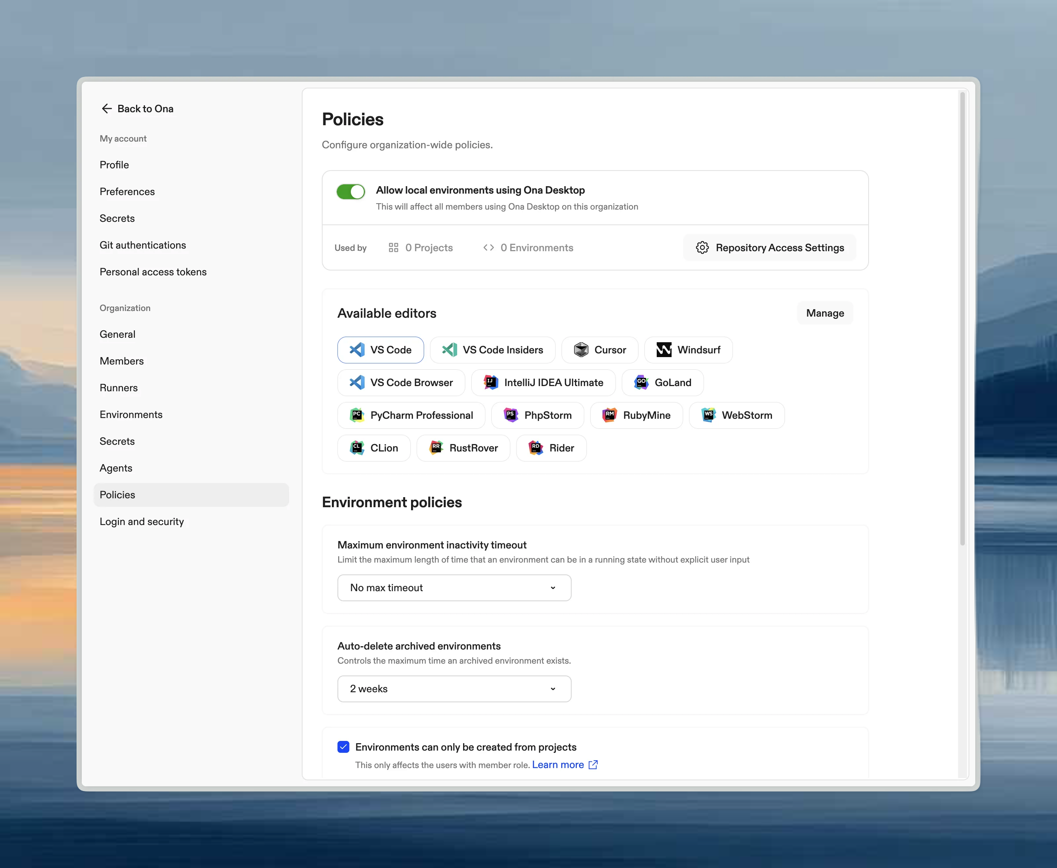This screenshot has height=868, width=1057.
Task: Select the WebStorm editor option
Action: [737, 415]
